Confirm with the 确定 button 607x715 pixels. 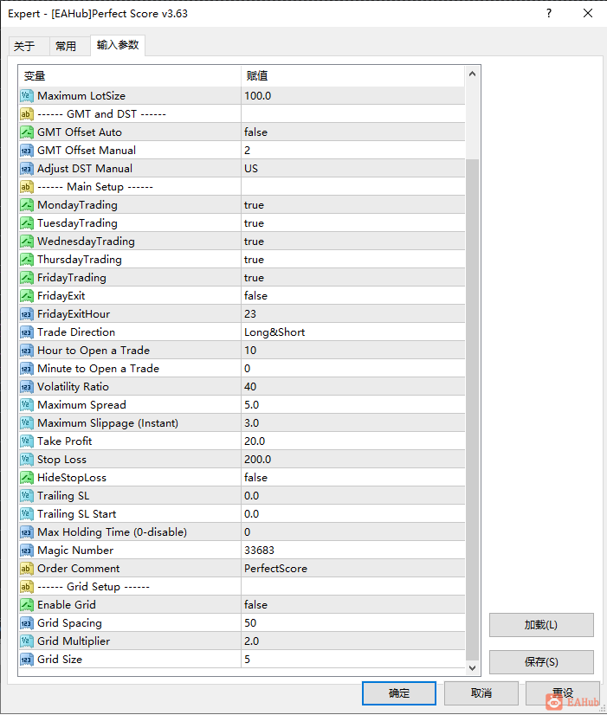(399, 693)
